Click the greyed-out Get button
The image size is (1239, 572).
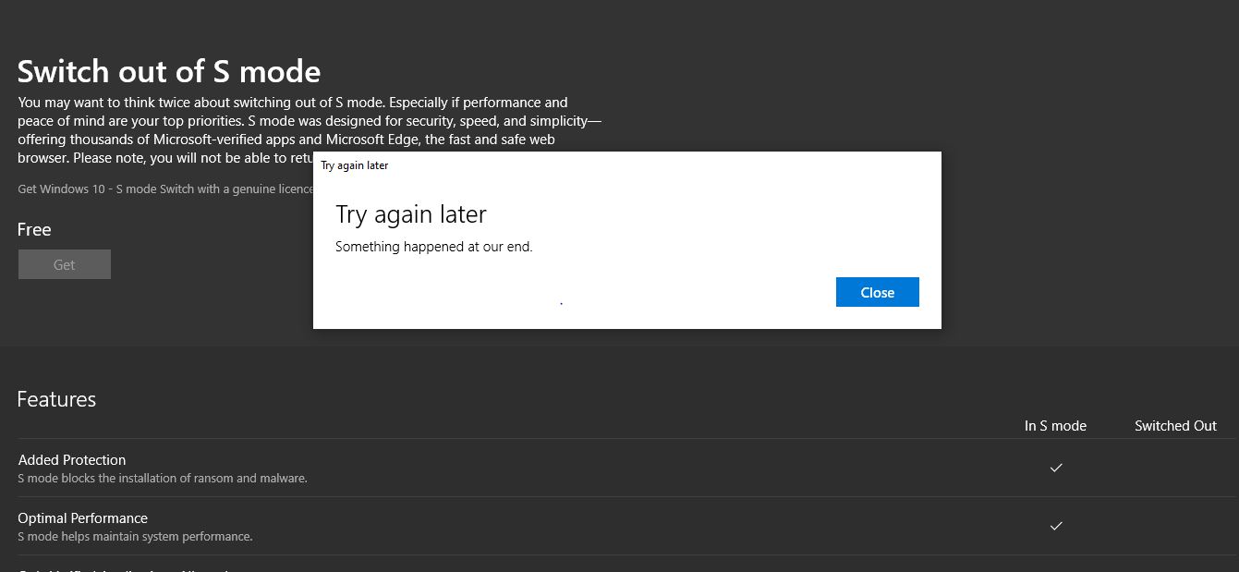coord(65,264)
